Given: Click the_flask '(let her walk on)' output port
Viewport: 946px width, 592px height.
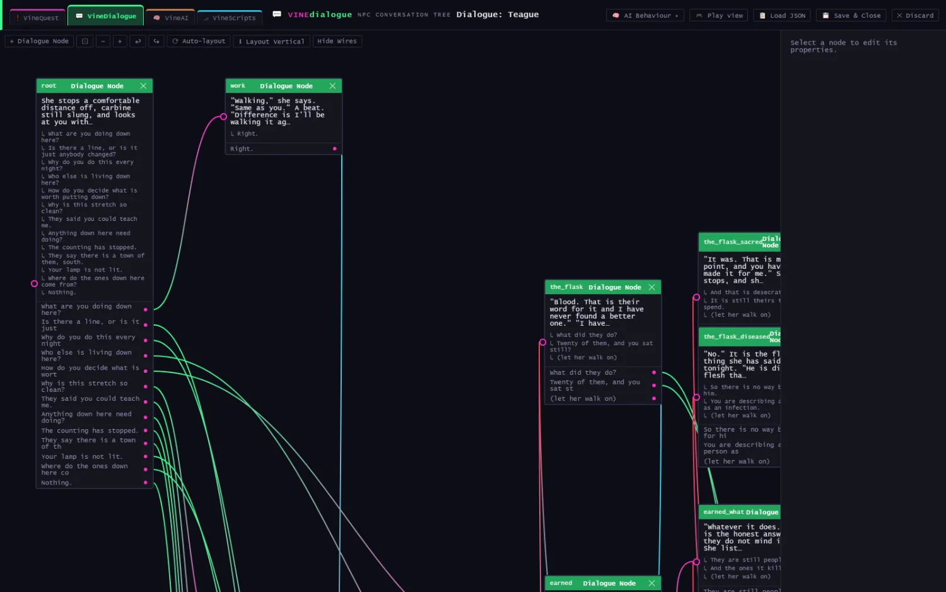Looking at the screenshot, I should pyautogui.click(x=653, y=398).
